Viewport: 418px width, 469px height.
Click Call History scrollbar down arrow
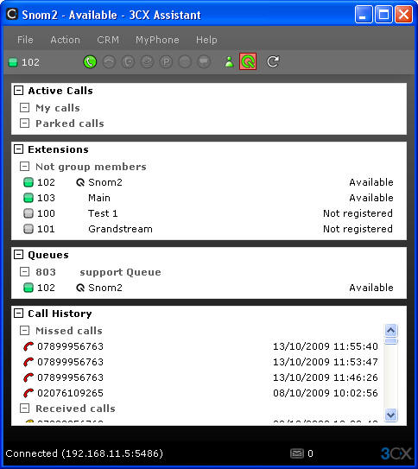click(x=390, y=415)
